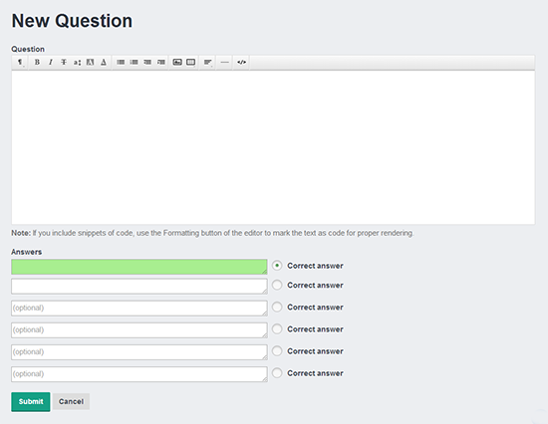Insert a horizontal rule
Viewport: 548px width, 424px height.
point(224,62)
